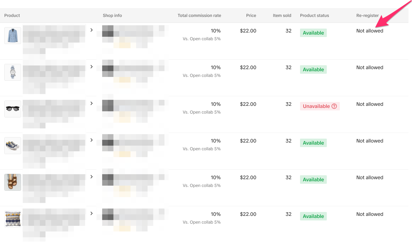
Task: Click the Available badge in blazer row
Action: 313,33
